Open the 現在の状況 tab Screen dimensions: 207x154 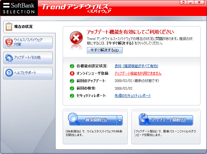pos(29,27)
